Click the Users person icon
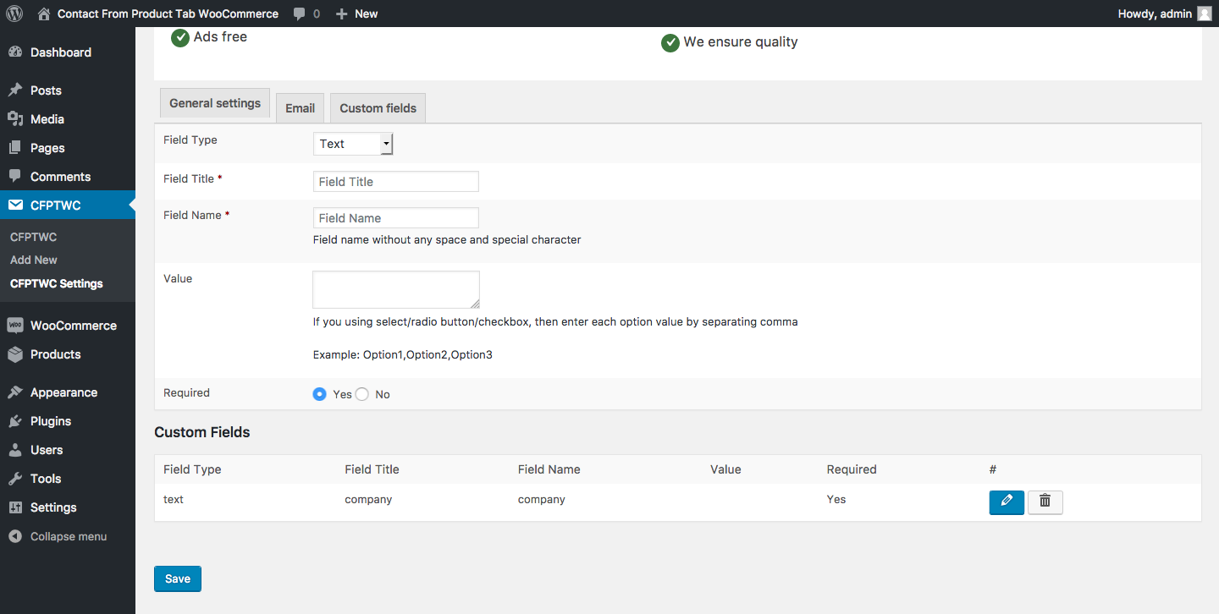 coord(15,450)
